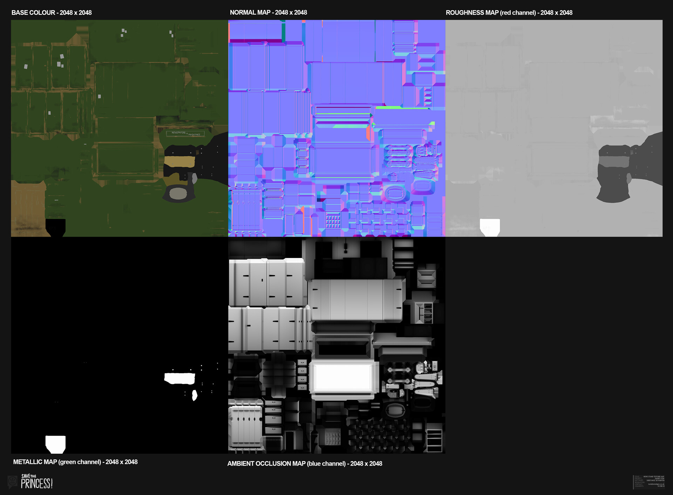Click the ROUGHNESS MAP (red channel) heading
Viewport: 673px width, 495px height.
509,13
